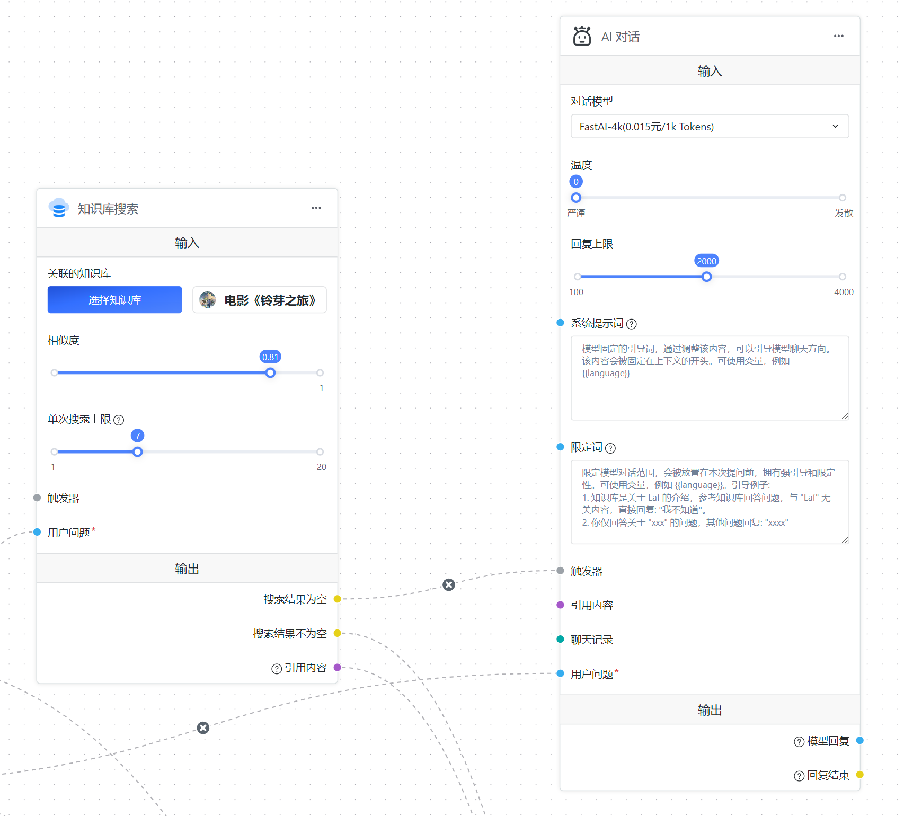
Task: Click the 引用内容 output help icon
Action: click(x=277, y=669)
